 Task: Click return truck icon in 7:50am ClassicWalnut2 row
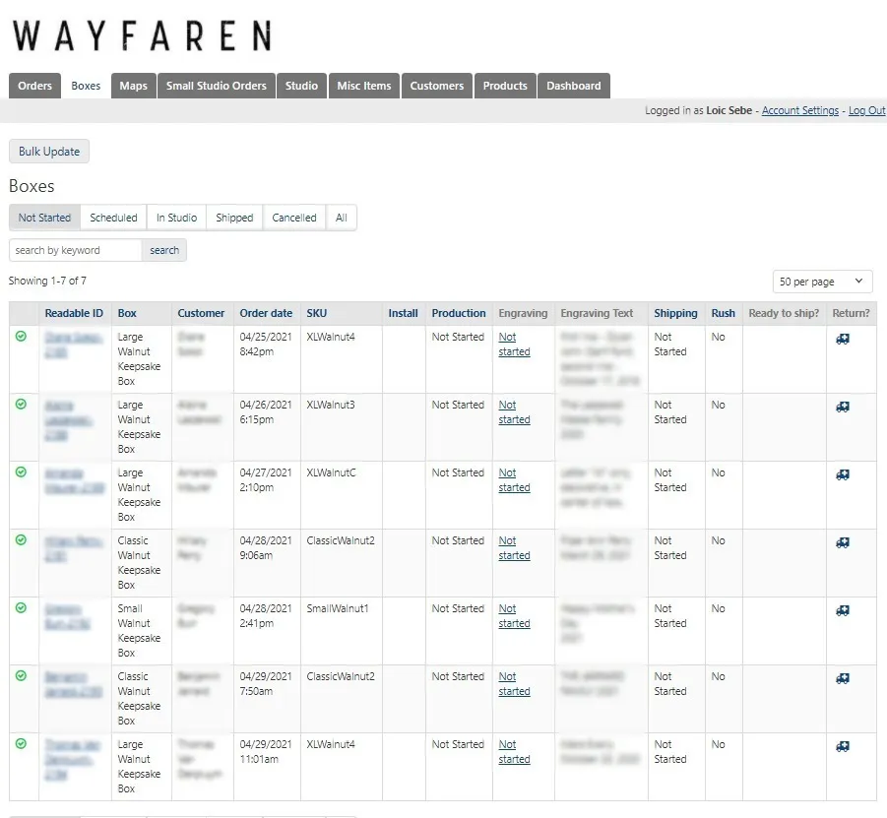pos(843,678)
